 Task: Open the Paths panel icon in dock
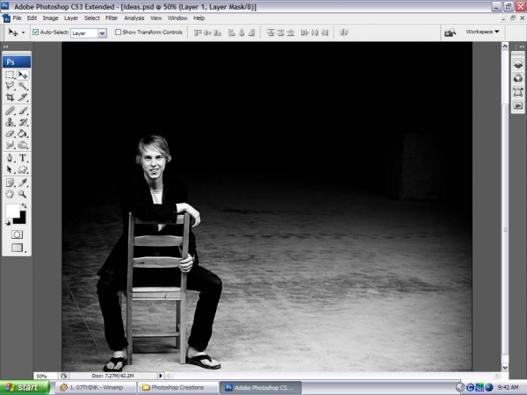tap(518, 92)
